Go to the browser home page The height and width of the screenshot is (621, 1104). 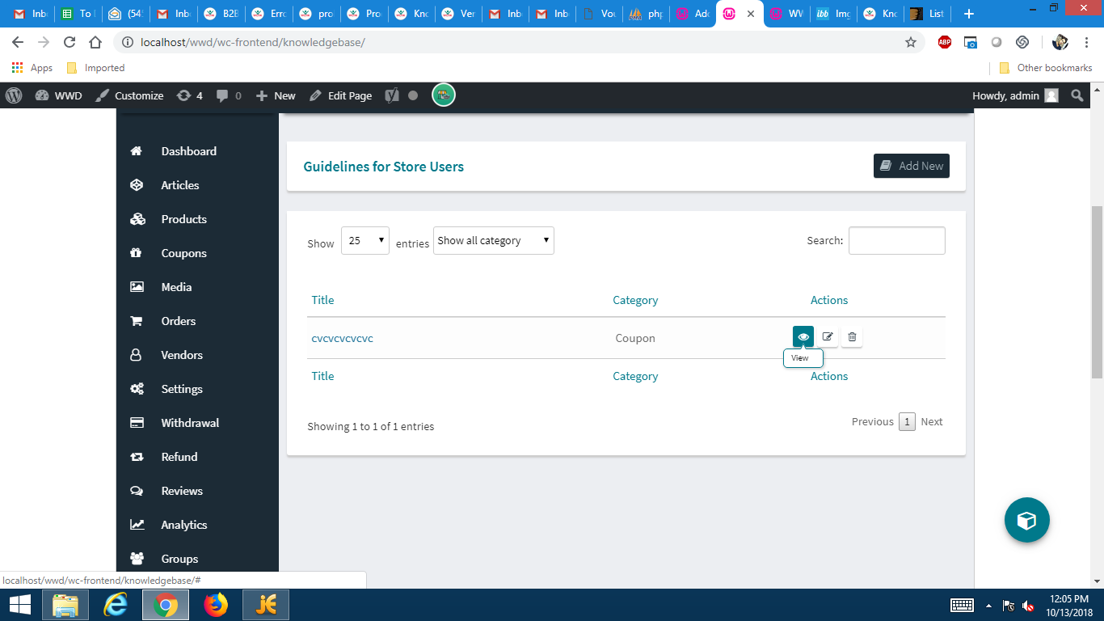click(95, 42)
